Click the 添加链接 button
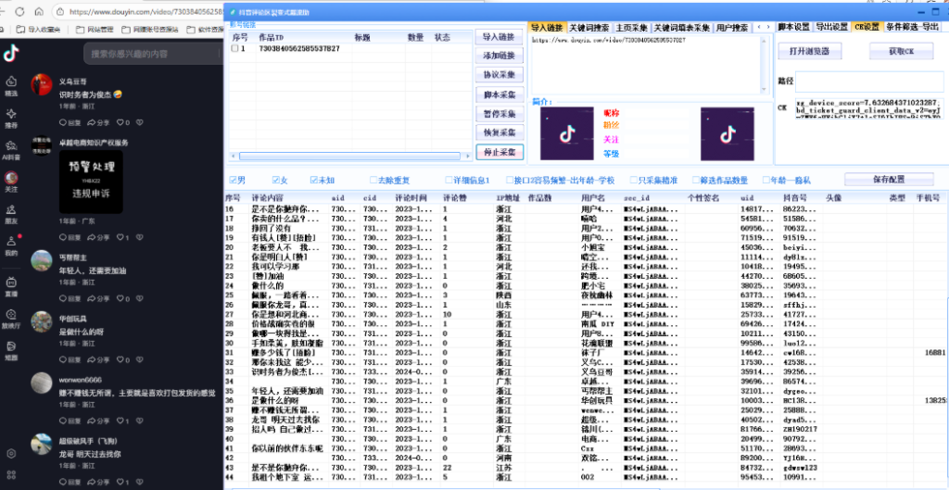This screenshot has height=490, width=949. 499,56
